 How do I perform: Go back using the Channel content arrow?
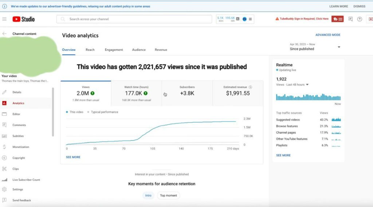tap(4, 34)
